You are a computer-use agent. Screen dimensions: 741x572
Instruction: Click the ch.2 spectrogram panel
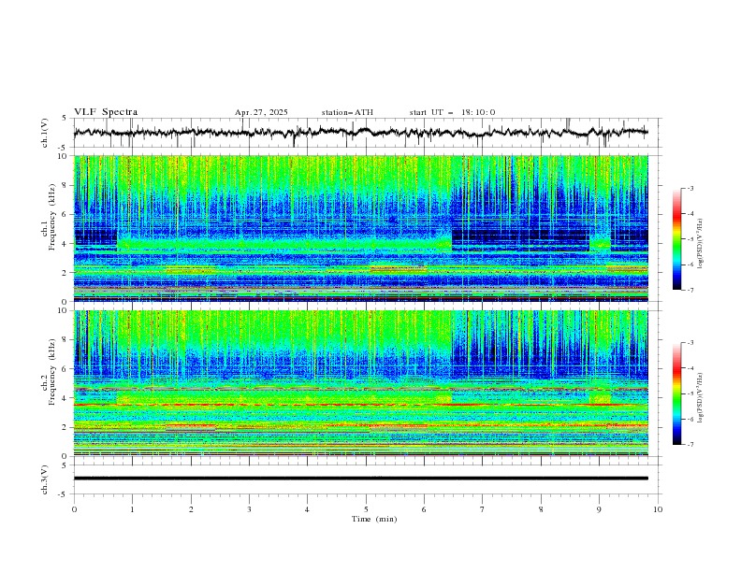[x=361, y=383]
